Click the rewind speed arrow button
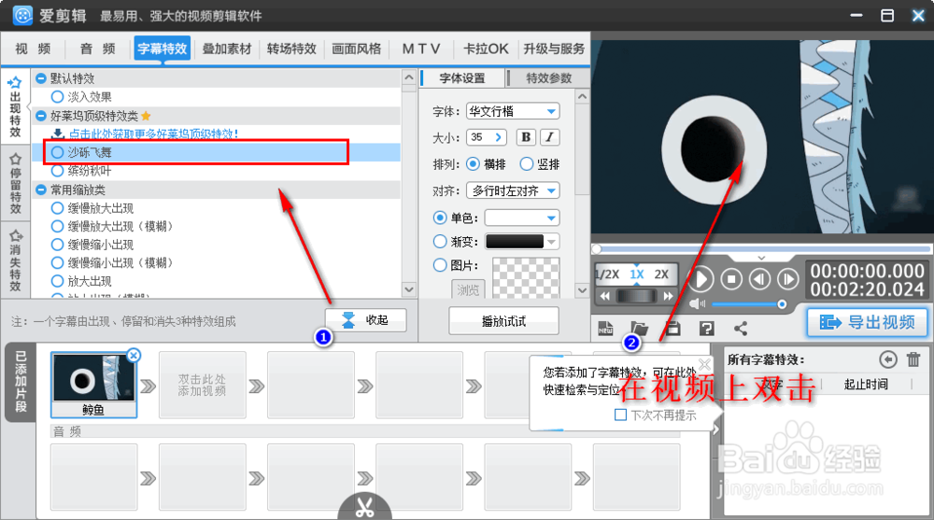The height and width of the screenshot is (520, 934). coord(604,296)
